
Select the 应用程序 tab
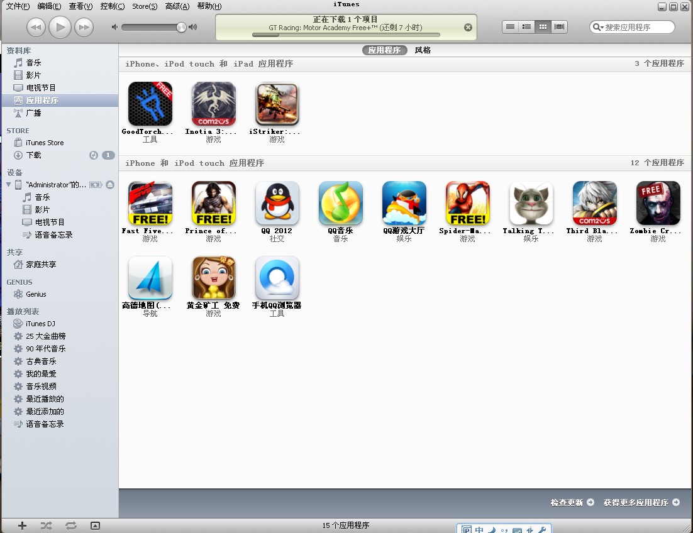point(384,50)
